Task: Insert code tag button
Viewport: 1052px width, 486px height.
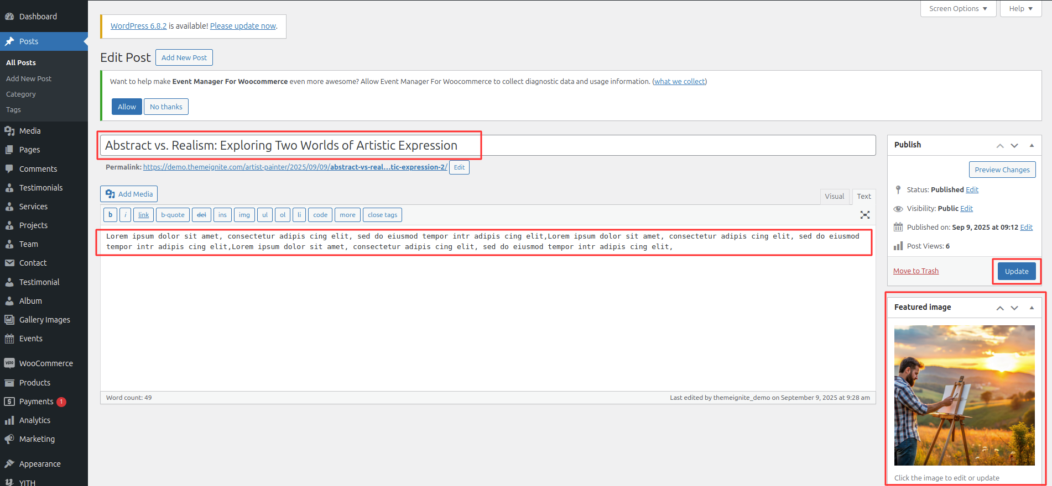Action: pyautogui.click(x=320, y=215)
